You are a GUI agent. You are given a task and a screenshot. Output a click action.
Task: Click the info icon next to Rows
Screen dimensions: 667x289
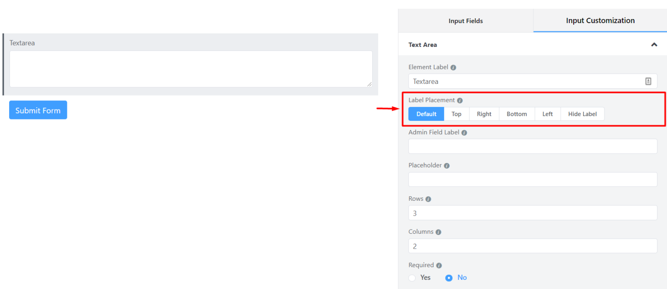(428, 199)
